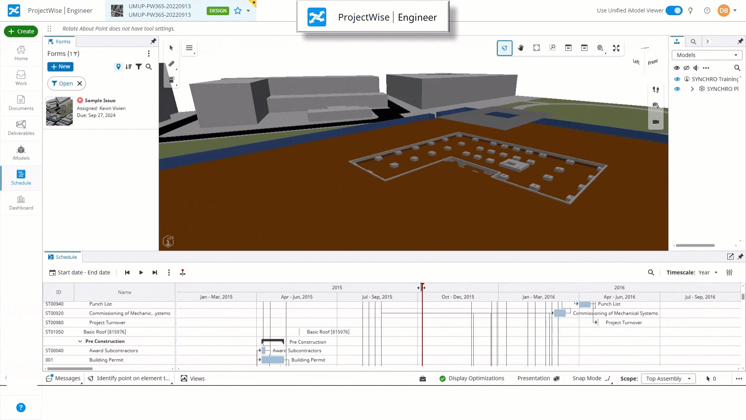The width and height of the screenshot is (746, 420).
Task: Click the Display Optimizations status icon
Action: click(x=442, y=378)
